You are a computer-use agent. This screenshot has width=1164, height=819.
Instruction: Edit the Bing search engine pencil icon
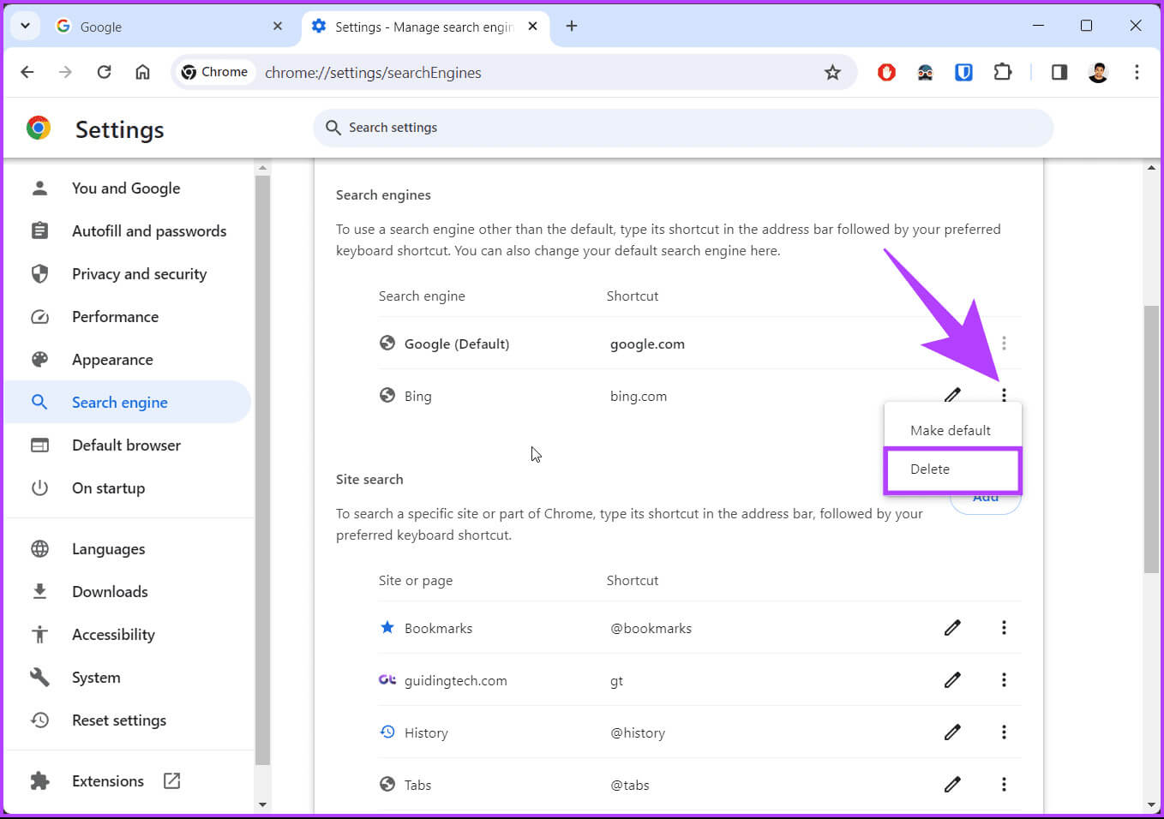952,395
